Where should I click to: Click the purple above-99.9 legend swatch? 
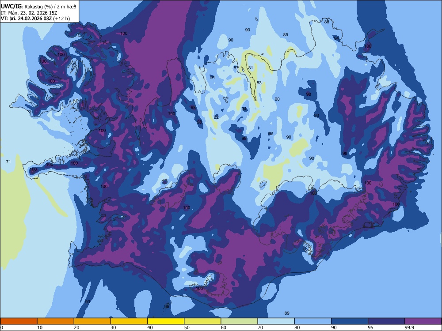(423, 321)
